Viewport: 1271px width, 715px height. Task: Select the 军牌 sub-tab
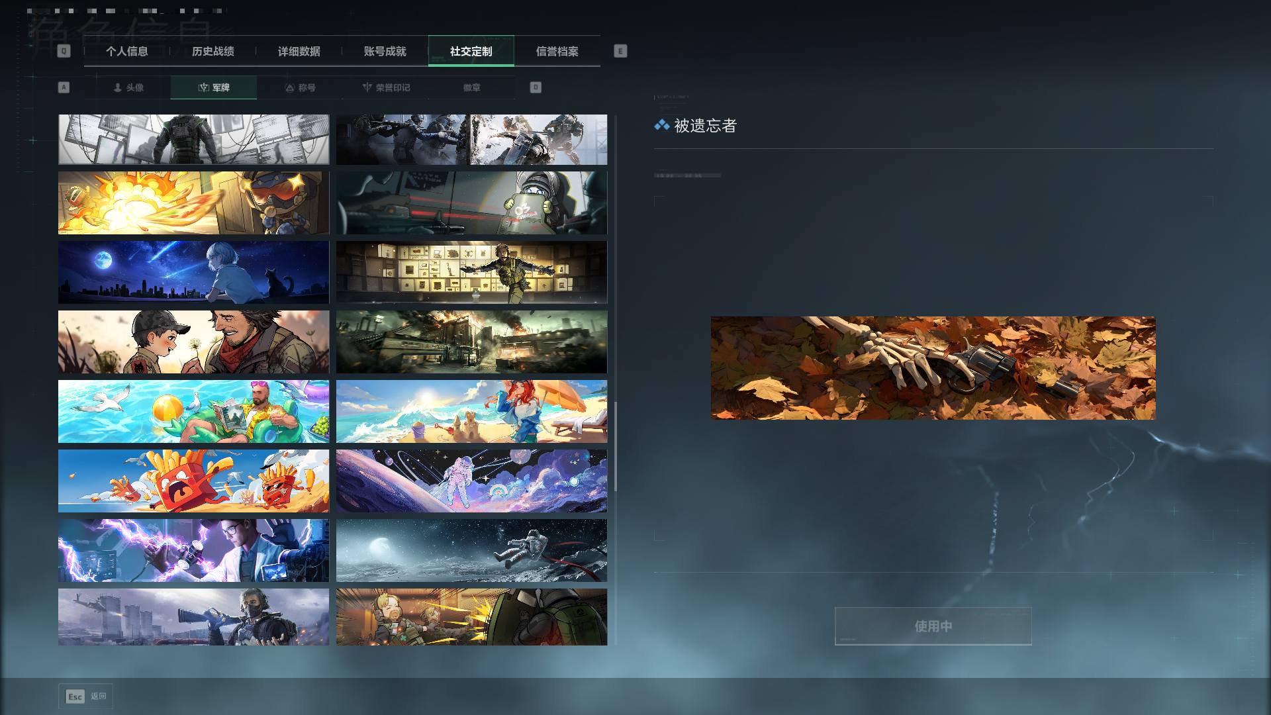pyautogui.click(x=214, y=87)
